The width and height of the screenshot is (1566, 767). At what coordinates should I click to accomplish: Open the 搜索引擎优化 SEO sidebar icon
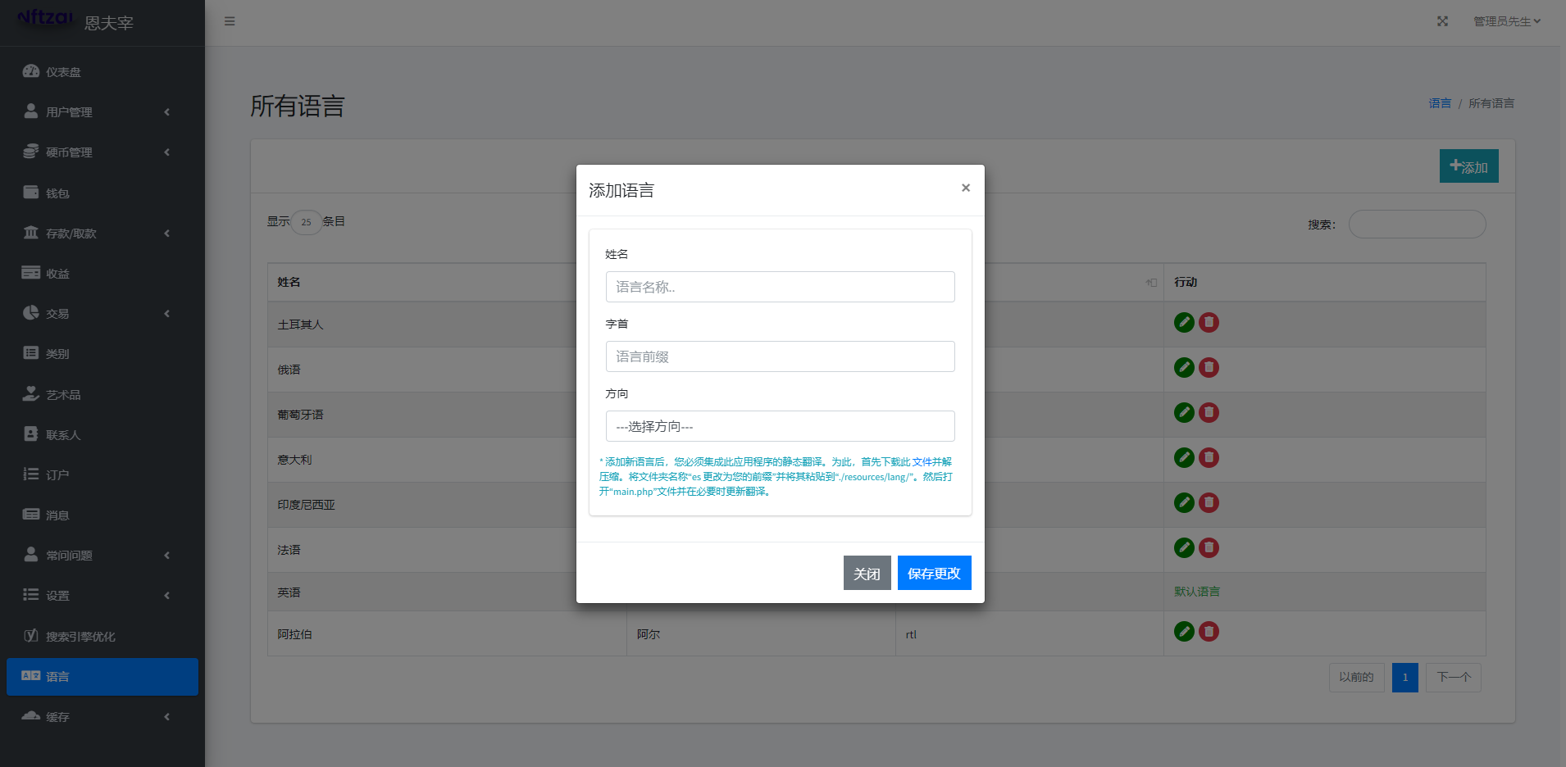point(30,636)
